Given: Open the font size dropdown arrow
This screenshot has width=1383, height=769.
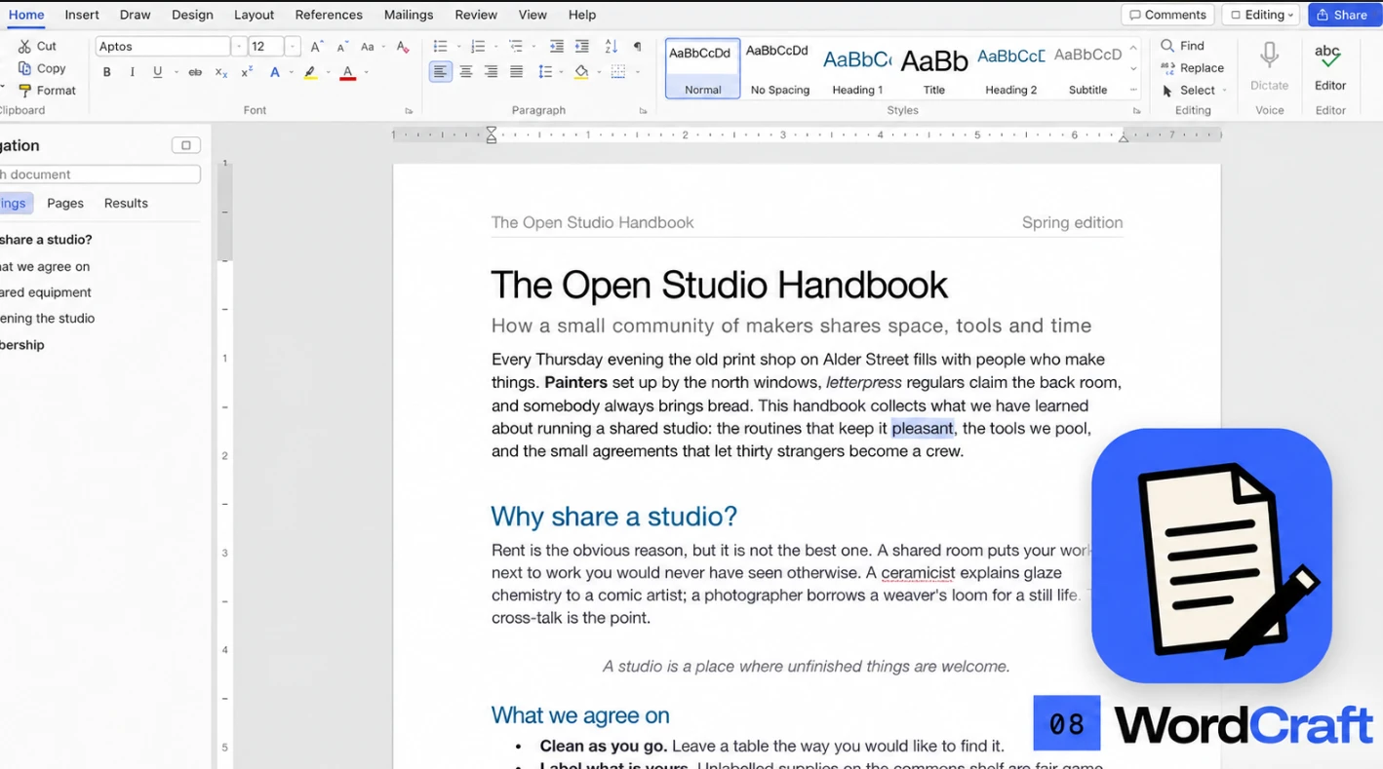Looking at the screenshot, I should 292,47.
